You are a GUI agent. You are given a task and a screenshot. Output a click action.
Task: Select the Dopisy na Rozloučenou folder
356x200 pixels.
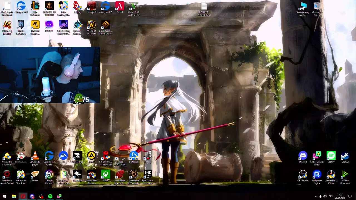tap(63, 177)
